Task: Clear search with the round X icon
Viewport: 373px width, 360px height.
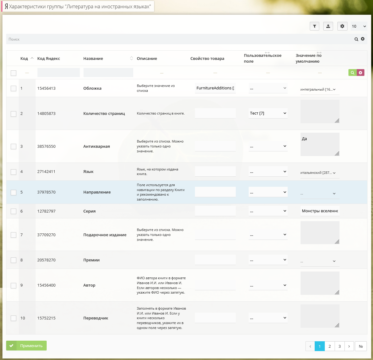Action: click(363, 39)
